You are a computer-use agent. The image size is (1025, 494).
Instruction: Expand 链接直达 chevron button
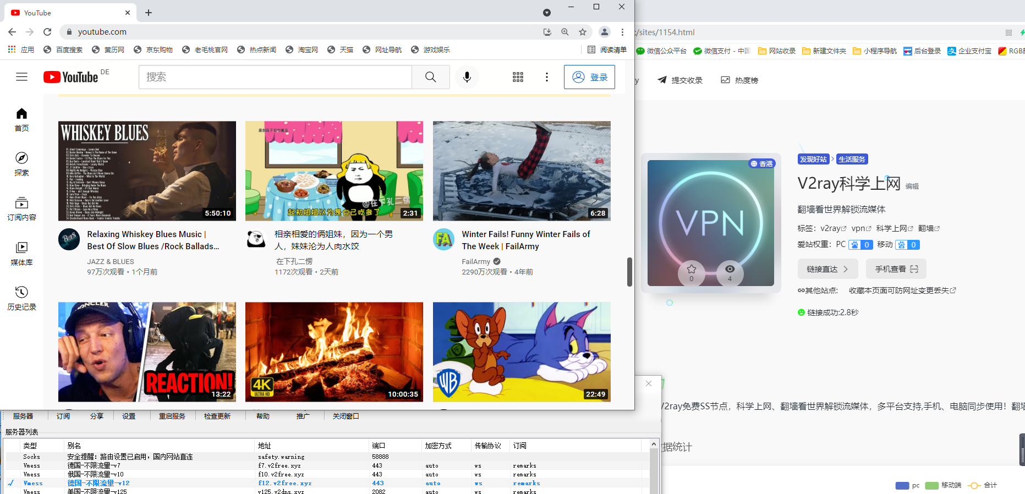pos(828,269)
